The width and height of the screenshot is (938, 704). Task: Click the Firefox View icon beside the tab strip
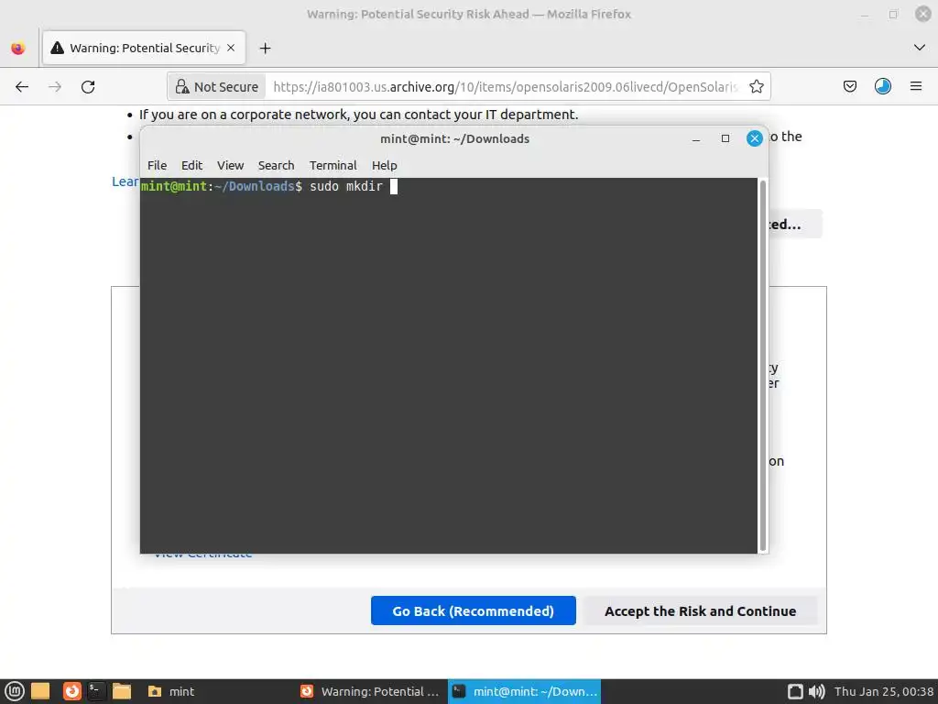(x=18, y=48)
